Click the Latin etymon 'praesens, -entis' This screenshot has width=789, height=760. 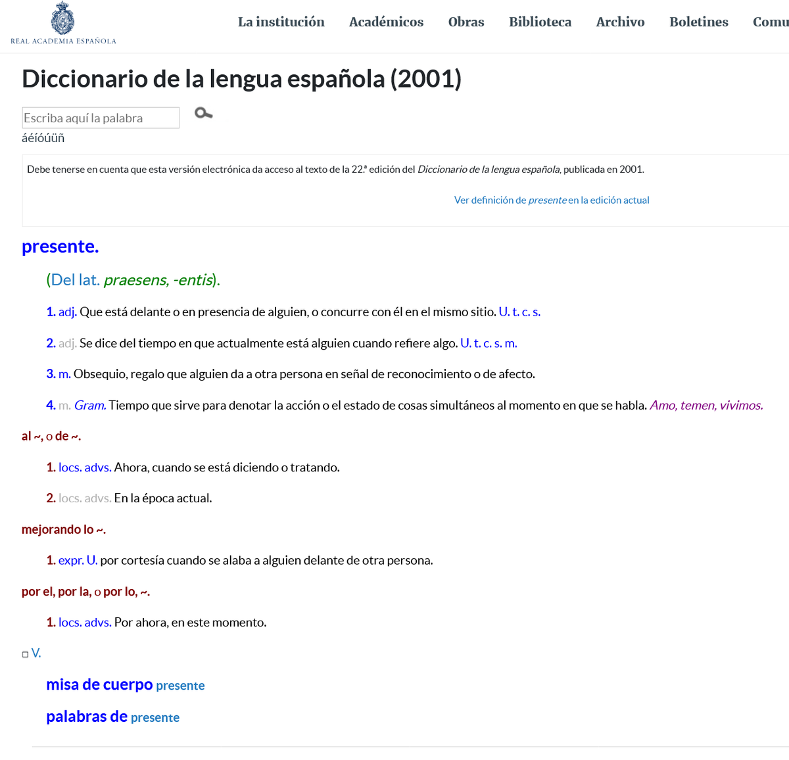click(x=158, y=280)
